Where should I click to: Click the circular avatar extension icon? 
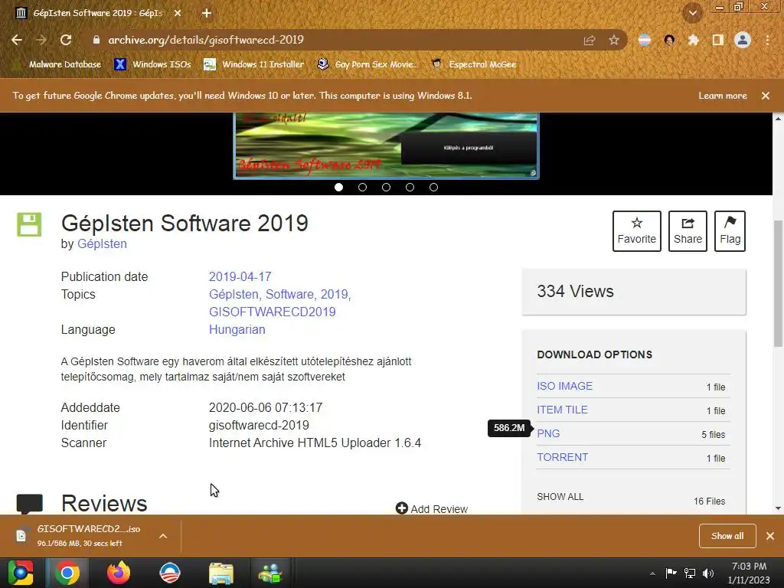669,40
